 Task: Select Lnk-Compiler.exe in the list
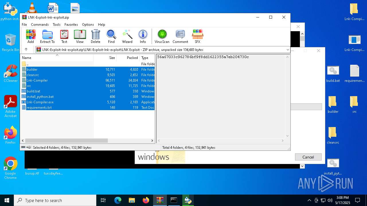pos(88,102)
